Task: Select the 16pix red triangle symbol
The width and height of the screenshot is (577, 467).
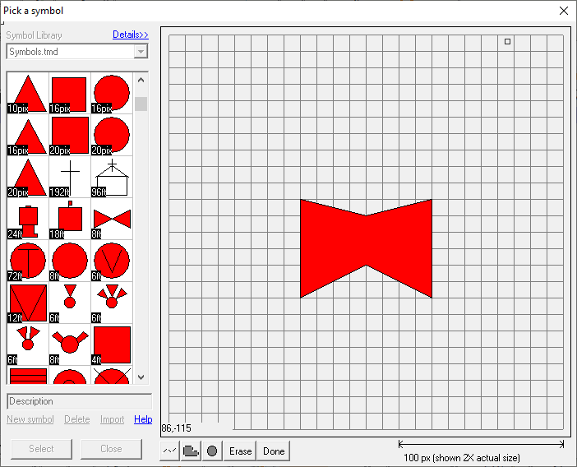Action: 28,135
